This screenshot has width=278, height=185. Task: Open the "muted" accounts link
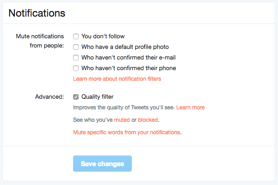tap(122, 120)
